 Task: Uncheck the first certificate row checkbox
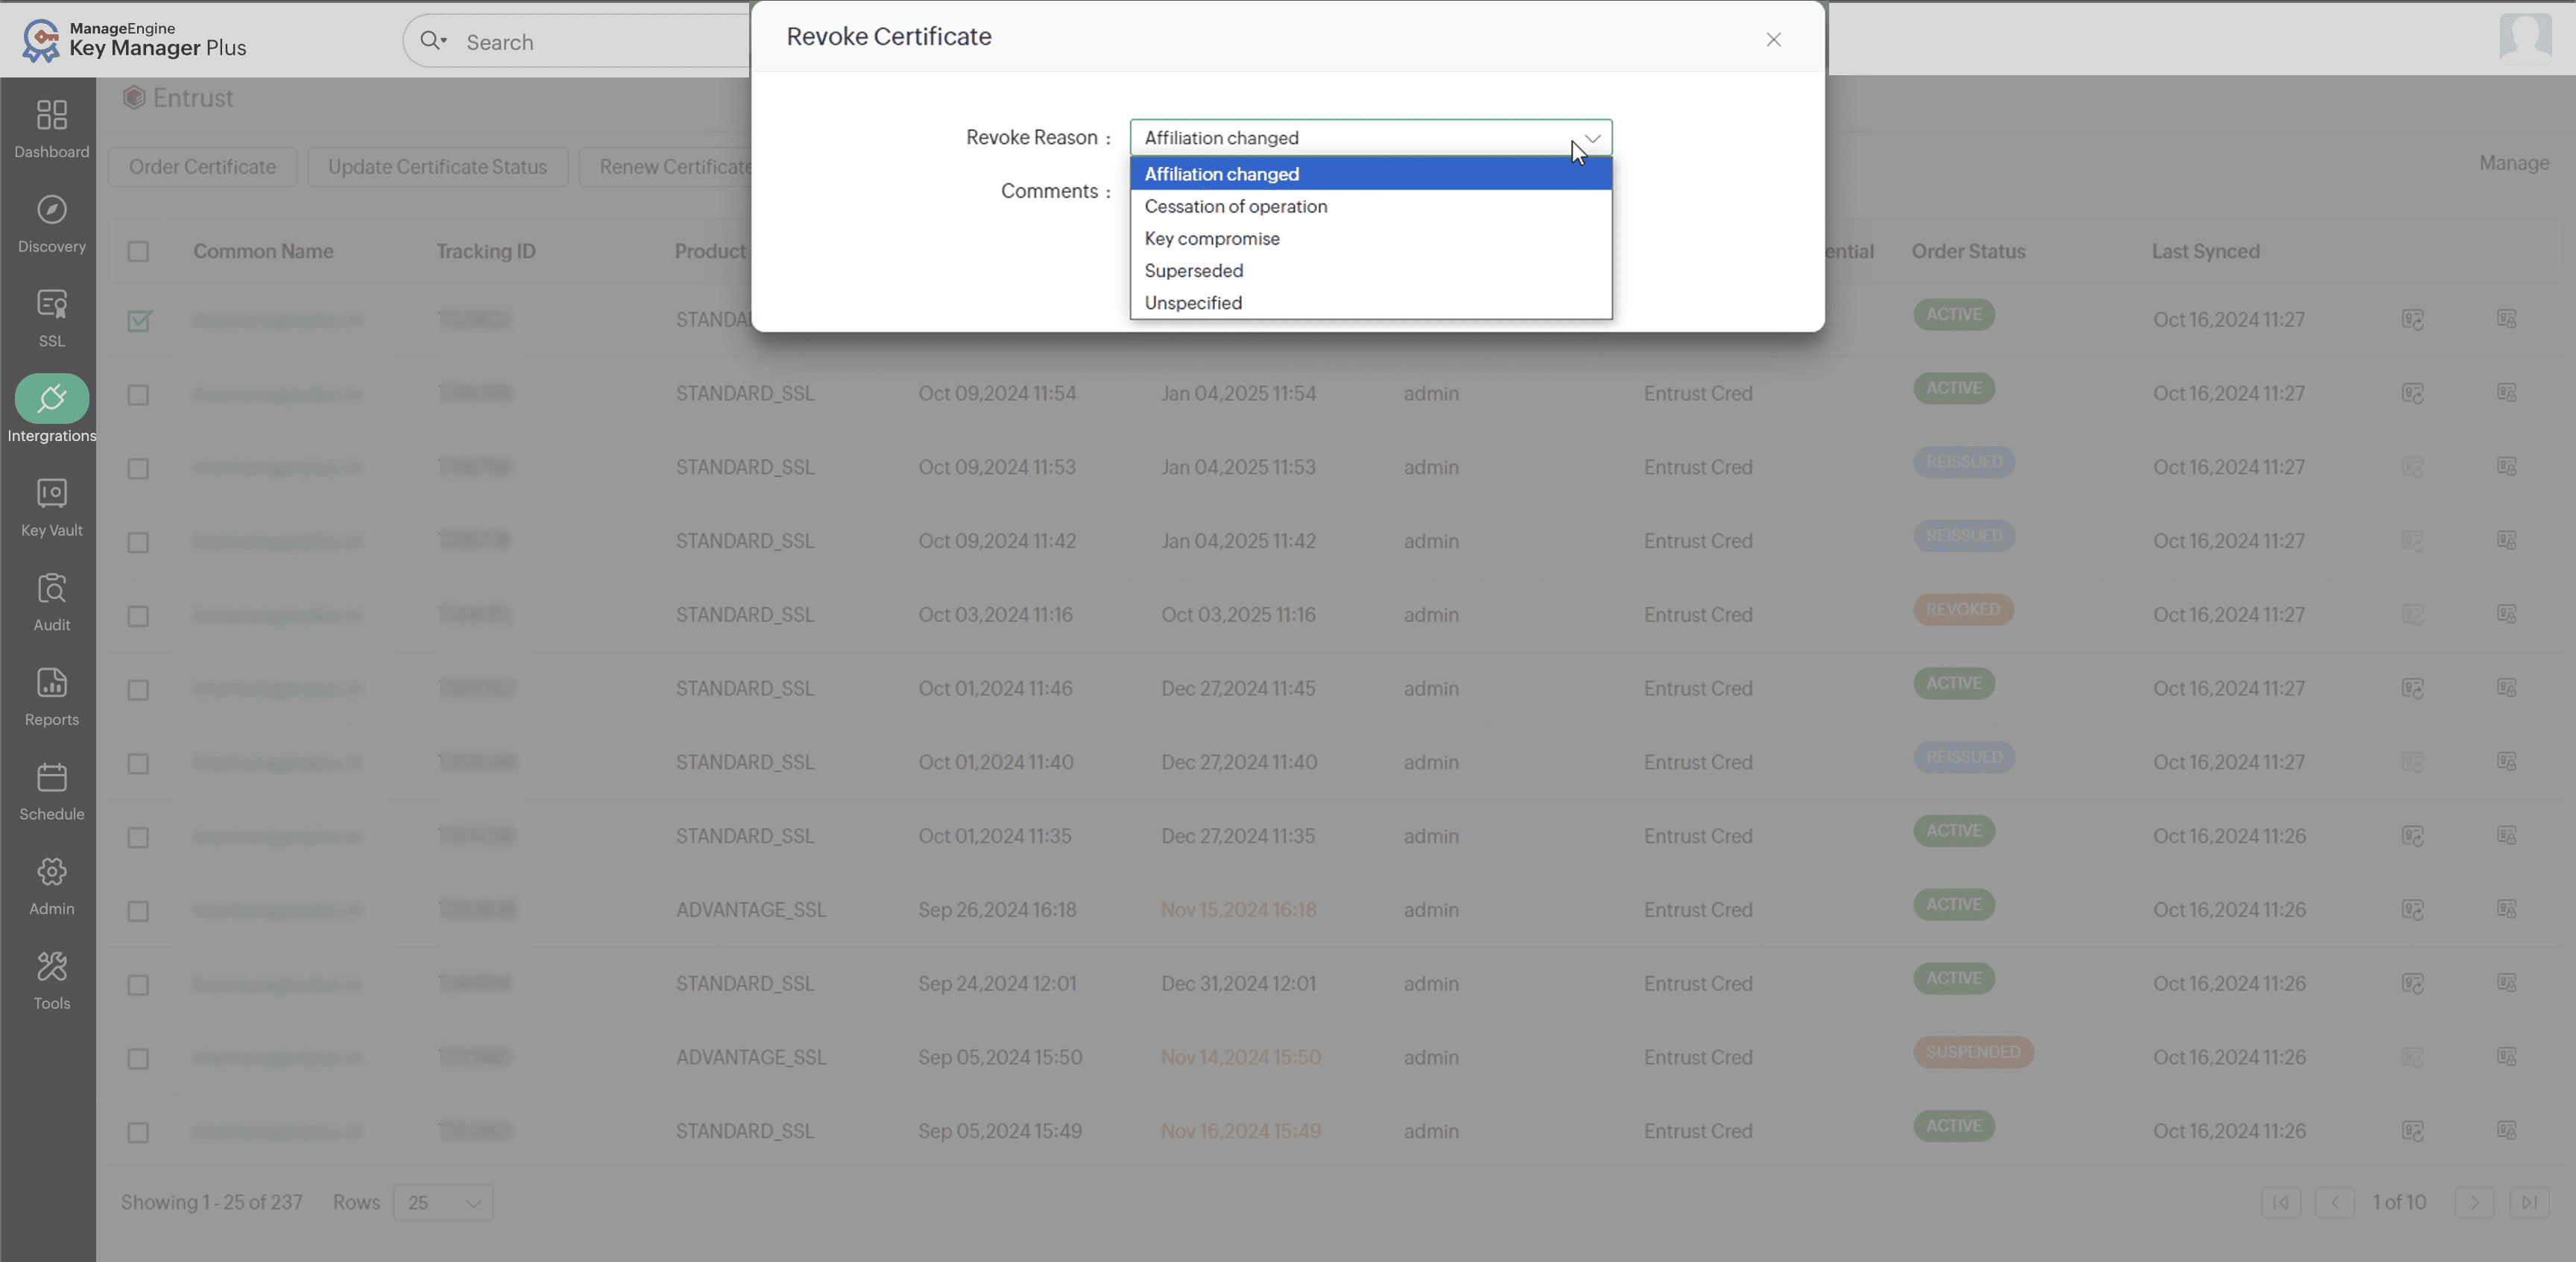coord(139,321)
